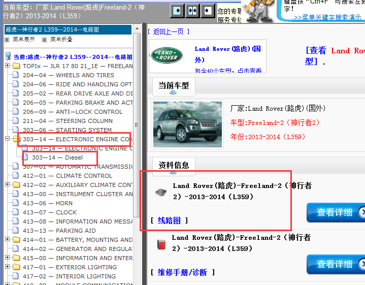
Task: Select 307-01 AUTOMATIC TRANSMISSION row
Action: pyautogui.click(x=78, y=167)
